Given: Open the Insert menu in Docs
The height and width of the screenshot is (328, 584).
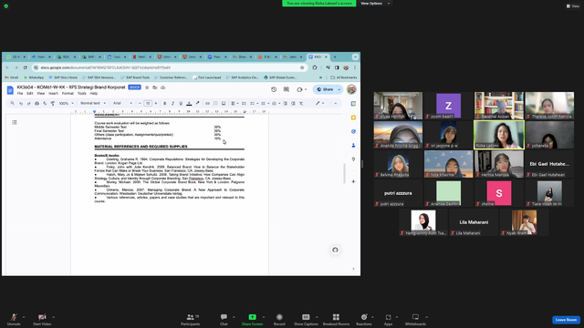Looking at the screenshot, I should (53, 93).
